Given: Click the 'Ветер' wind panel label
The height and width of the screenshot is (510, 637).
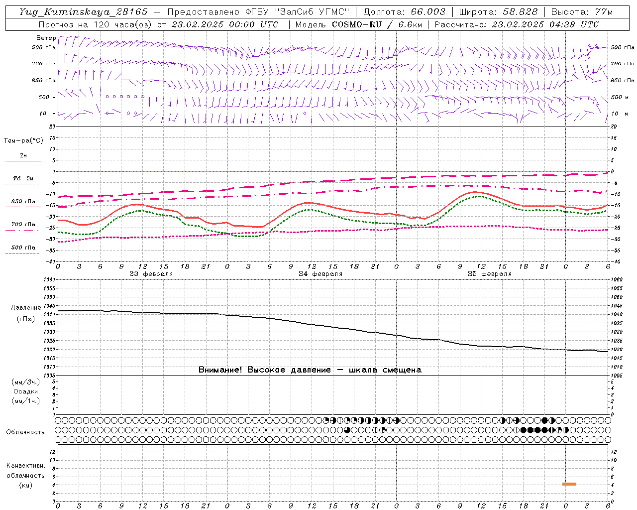Looking at the screenshot, I should click(46, 38).
